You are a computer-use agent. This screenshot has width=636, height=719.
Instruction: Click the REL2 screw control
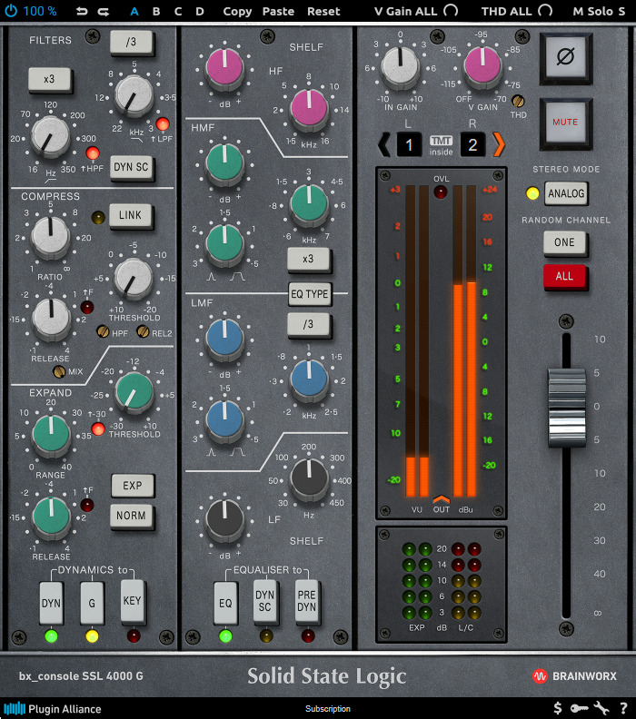pos(144,331)
